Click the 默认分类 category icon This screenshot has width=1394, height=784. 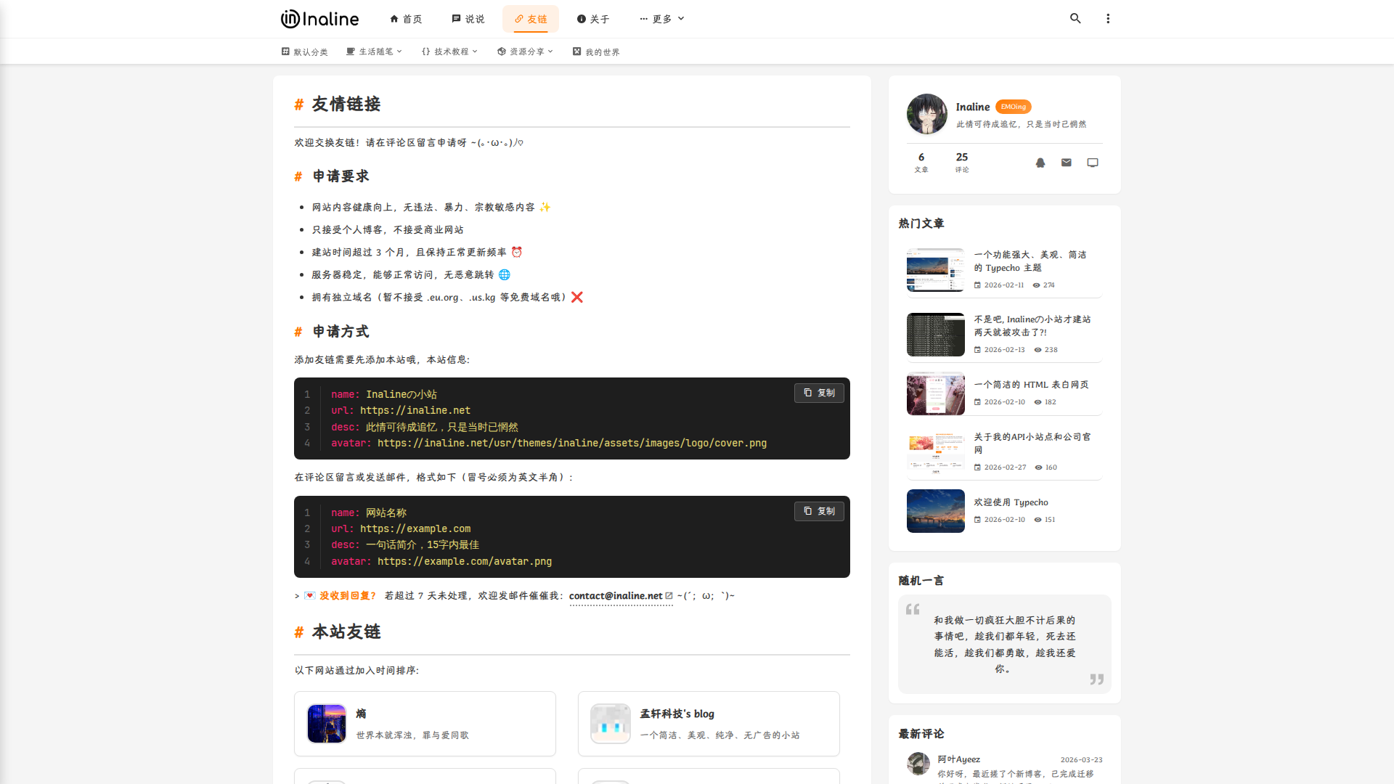[x=285, y=52]
